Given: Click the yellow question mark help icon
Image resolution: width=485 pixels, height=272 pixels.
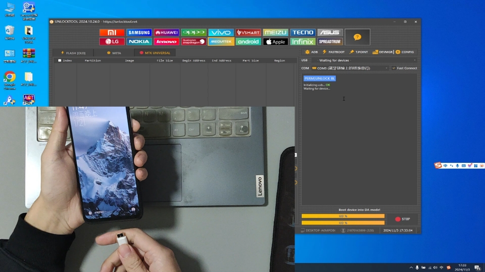Looking at the screenshot, I should 357,37.
